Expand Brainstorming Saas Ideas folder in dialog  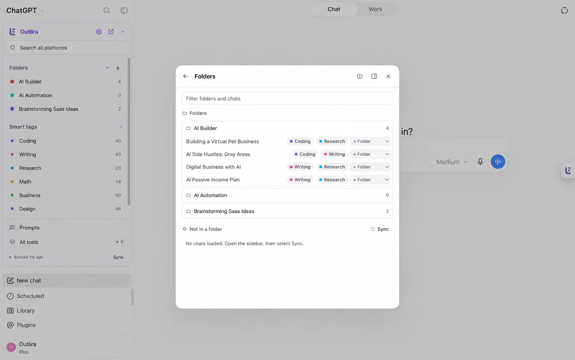[287, 211]
